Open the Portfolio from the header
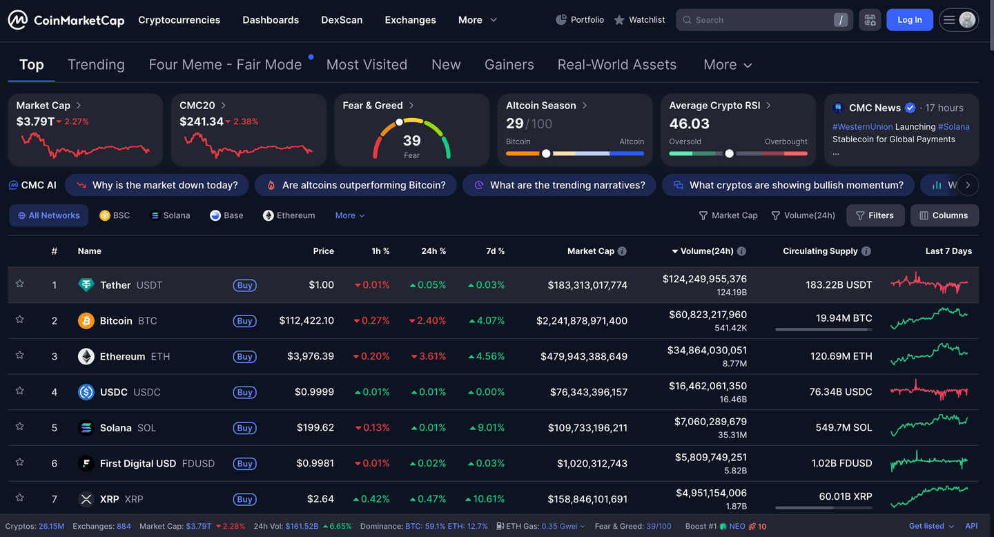Screen dimensions: 994x537 coord(580,19)
